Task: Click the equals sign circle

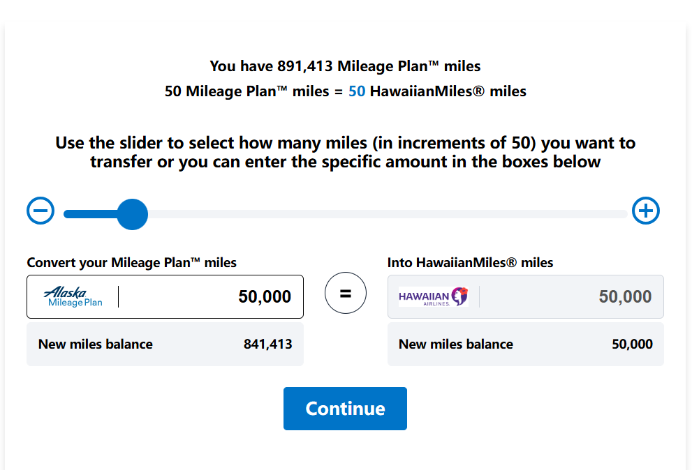Action: click(346, 294)
